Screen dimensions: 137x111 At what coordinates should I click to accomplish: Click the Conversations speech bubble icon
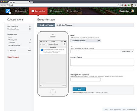tap(33, 11)
